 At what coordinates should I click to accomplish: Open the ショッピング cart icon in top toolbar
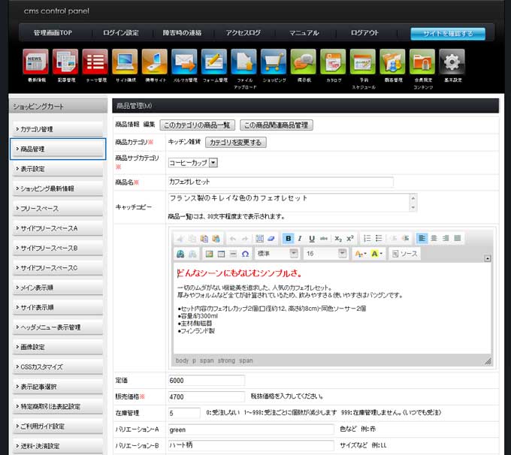(x=273, y=62)
